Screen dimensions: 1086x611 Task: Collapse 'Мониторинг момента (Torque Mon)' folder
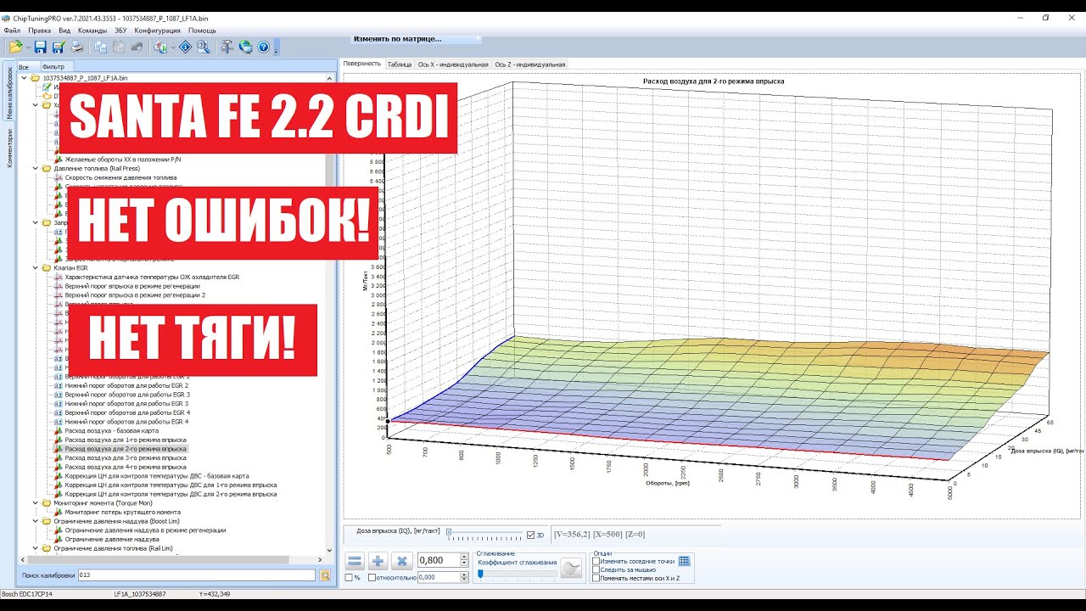click(36, 503)
